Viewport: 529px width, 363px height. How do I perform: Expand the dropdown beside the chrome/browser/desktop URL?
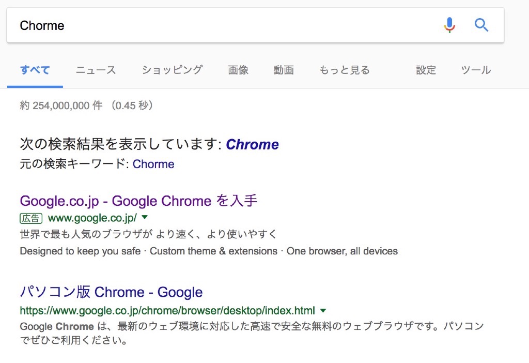click(x=323, y=312)
